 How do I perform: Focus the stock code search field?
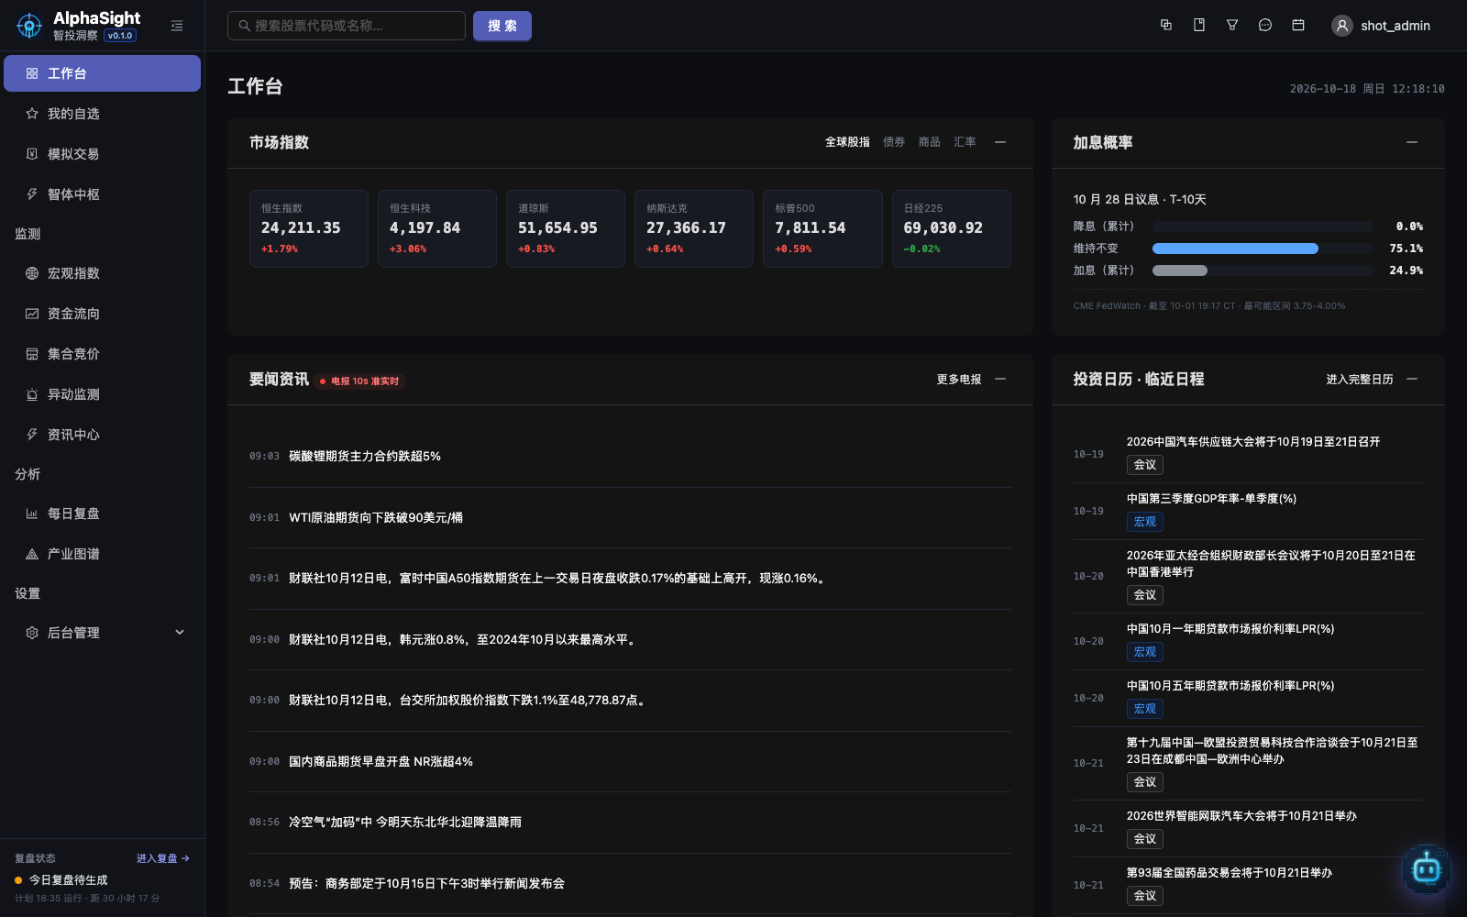pos(347,26)
